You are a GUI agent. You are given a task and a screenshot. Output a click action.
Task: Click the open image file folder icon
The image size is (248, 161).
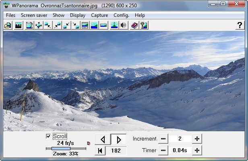click(x=8, y=25)
